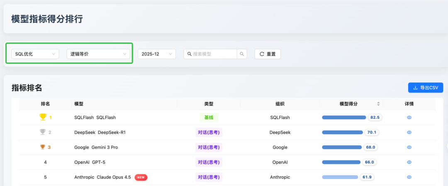The height and width of the screenshot is (186, 448).
Task: Focus the 搜索模型 search input field
Action: (x=210, y=54)
